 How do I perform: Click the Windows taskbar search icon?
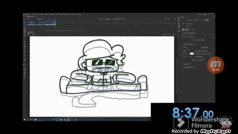point(28,119)
